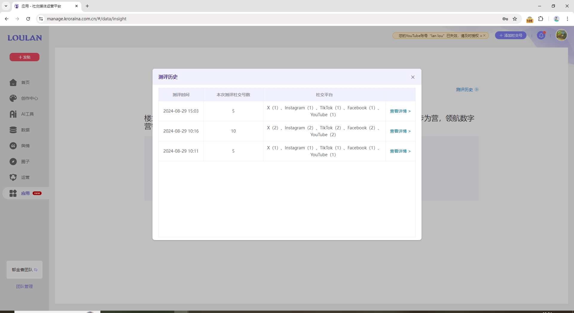Click the 运营 sidebar icon
This screenshot has width=574, height=313.
click(13, 177)
